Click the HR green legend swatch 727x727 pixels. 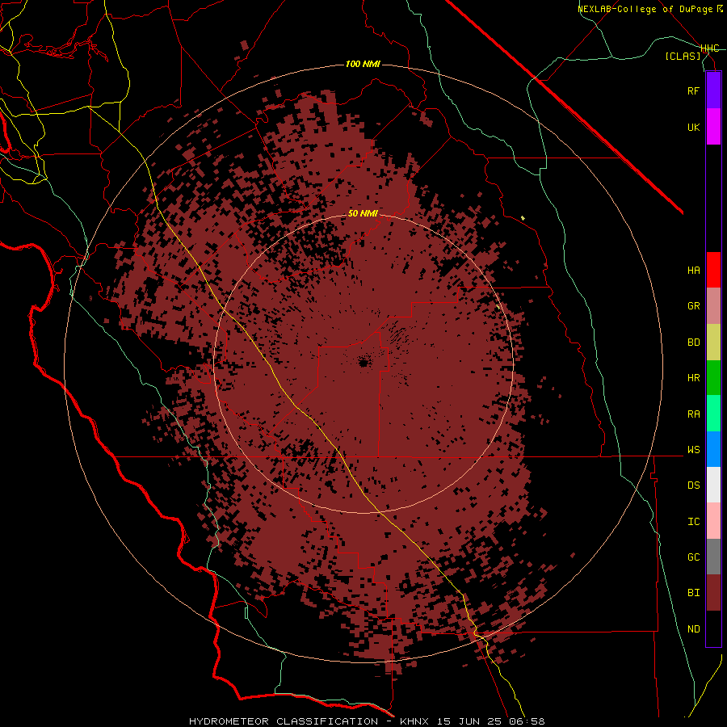coord(713,378)
